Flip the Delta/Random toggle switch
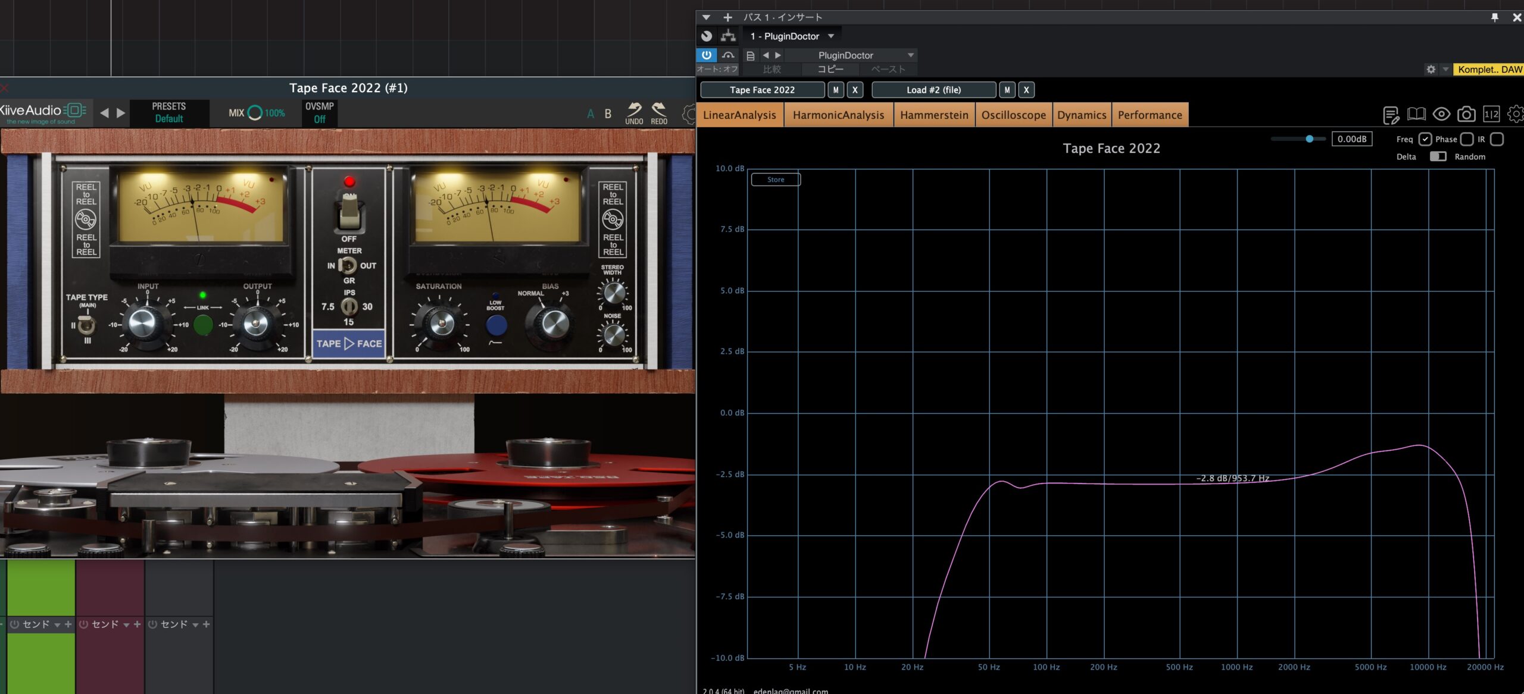Screen dimensions: 1524x694 coord(1438,156)
